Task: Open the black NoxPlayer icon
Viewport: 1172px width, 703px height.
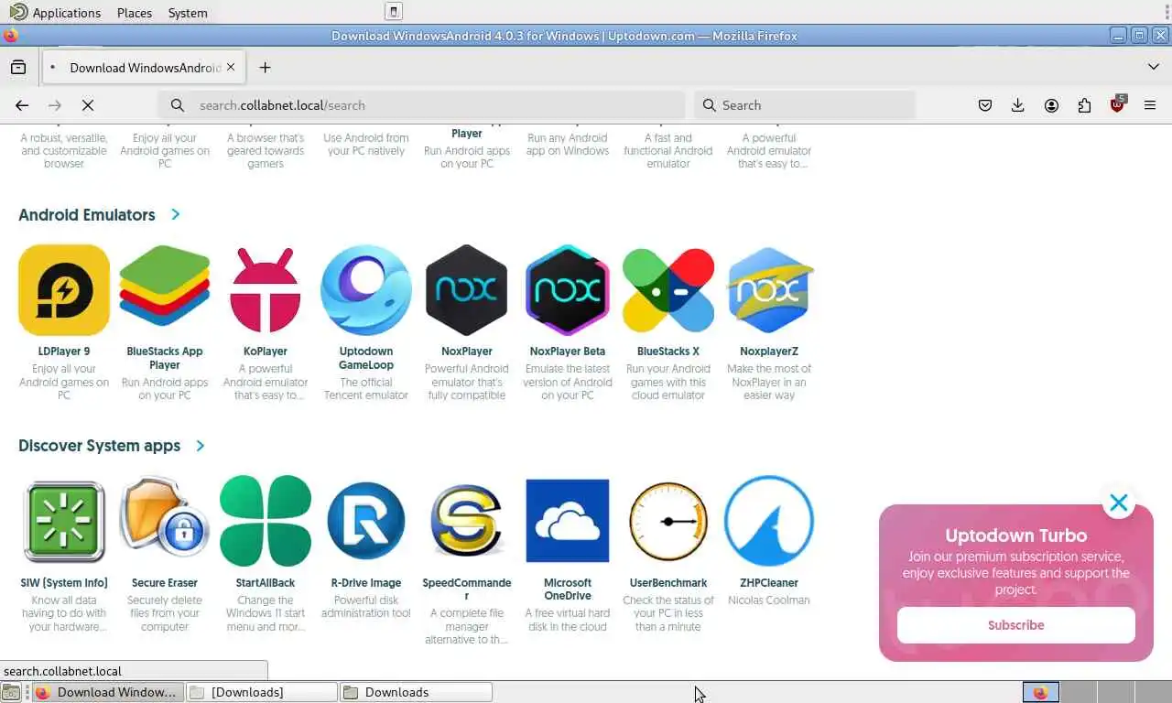Action: 467,290
